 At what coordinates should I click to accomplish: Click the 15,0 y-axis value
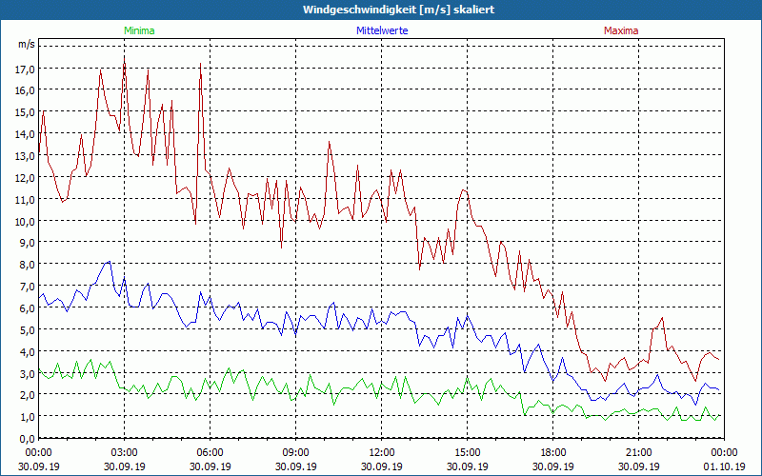[26, 112]
